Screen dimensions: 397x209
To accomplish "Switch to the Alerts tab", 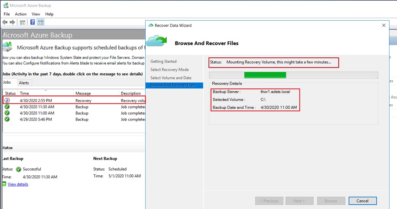I will (24, 83).
